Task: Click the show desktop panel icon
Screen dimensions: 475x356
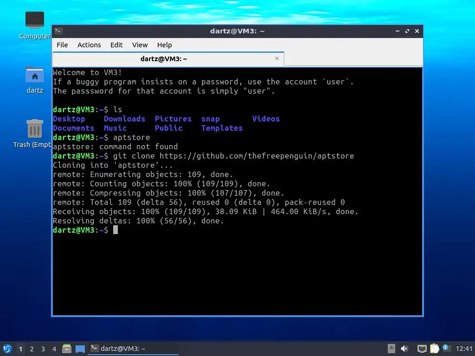Action: [x=80, y=349]
